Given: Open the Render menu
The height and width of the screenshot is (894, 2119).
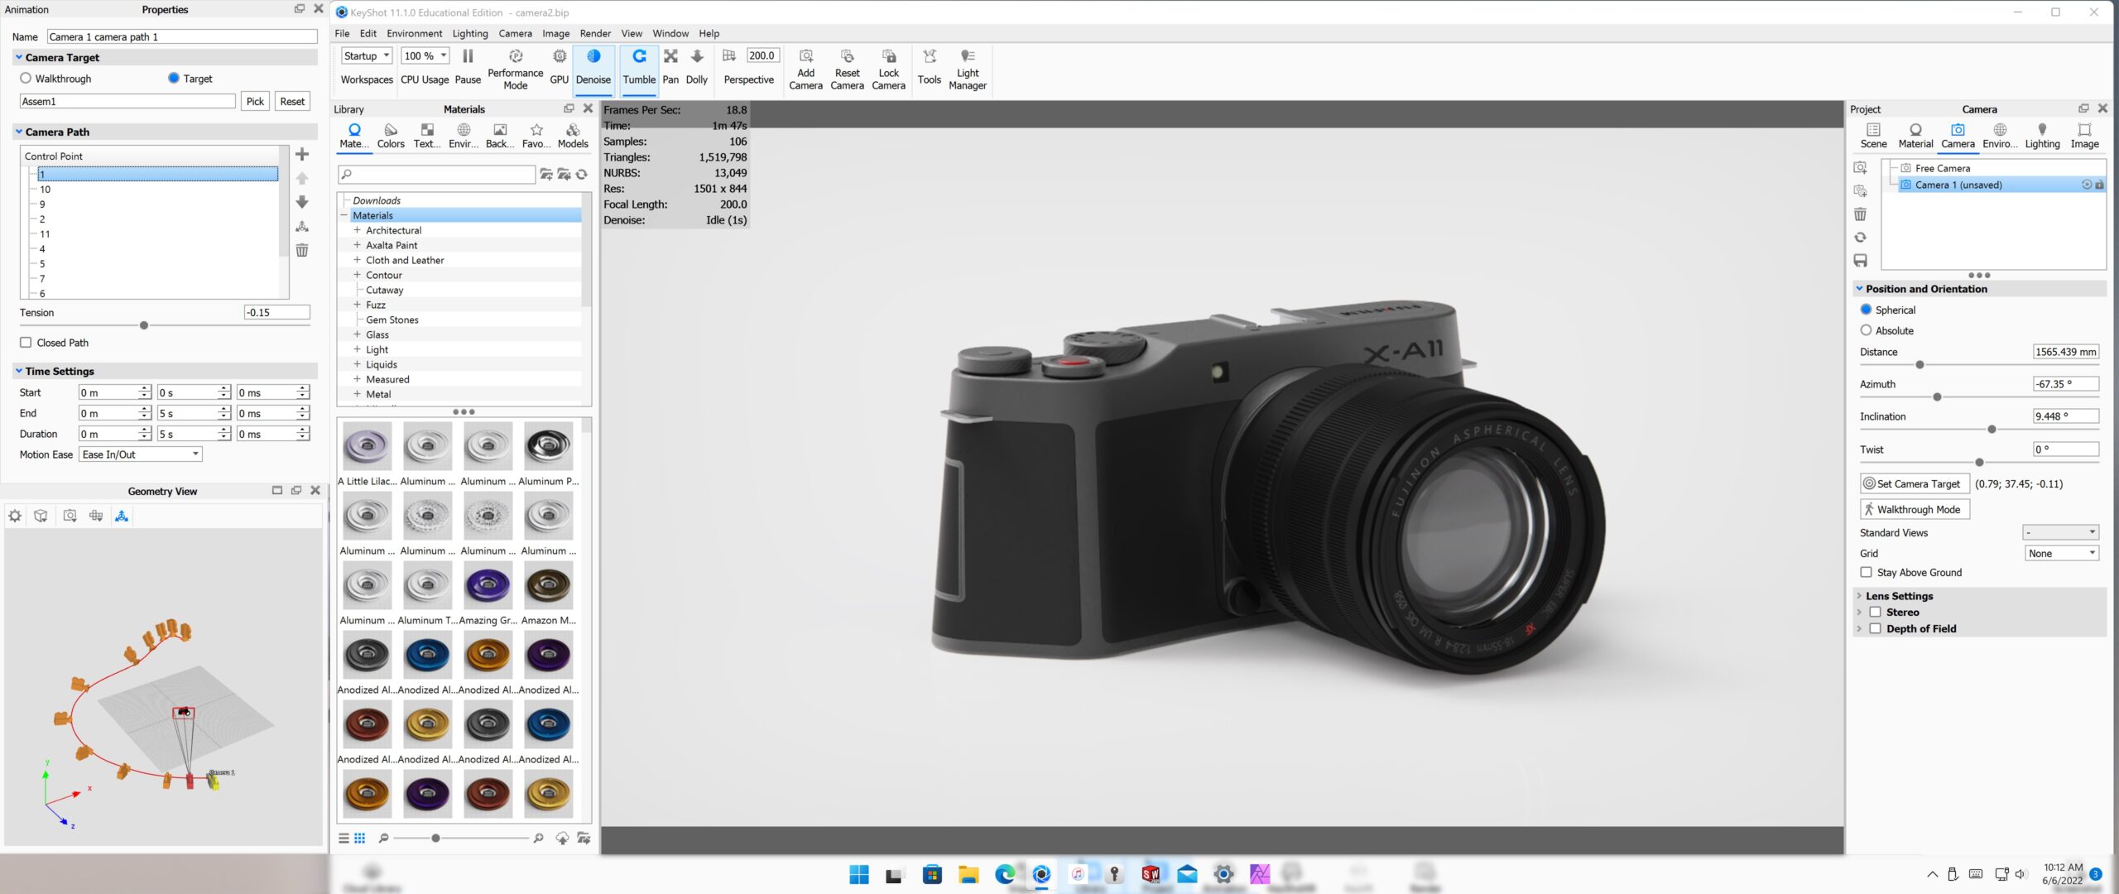Looking at the screenshot, I should tap(594, 34).
